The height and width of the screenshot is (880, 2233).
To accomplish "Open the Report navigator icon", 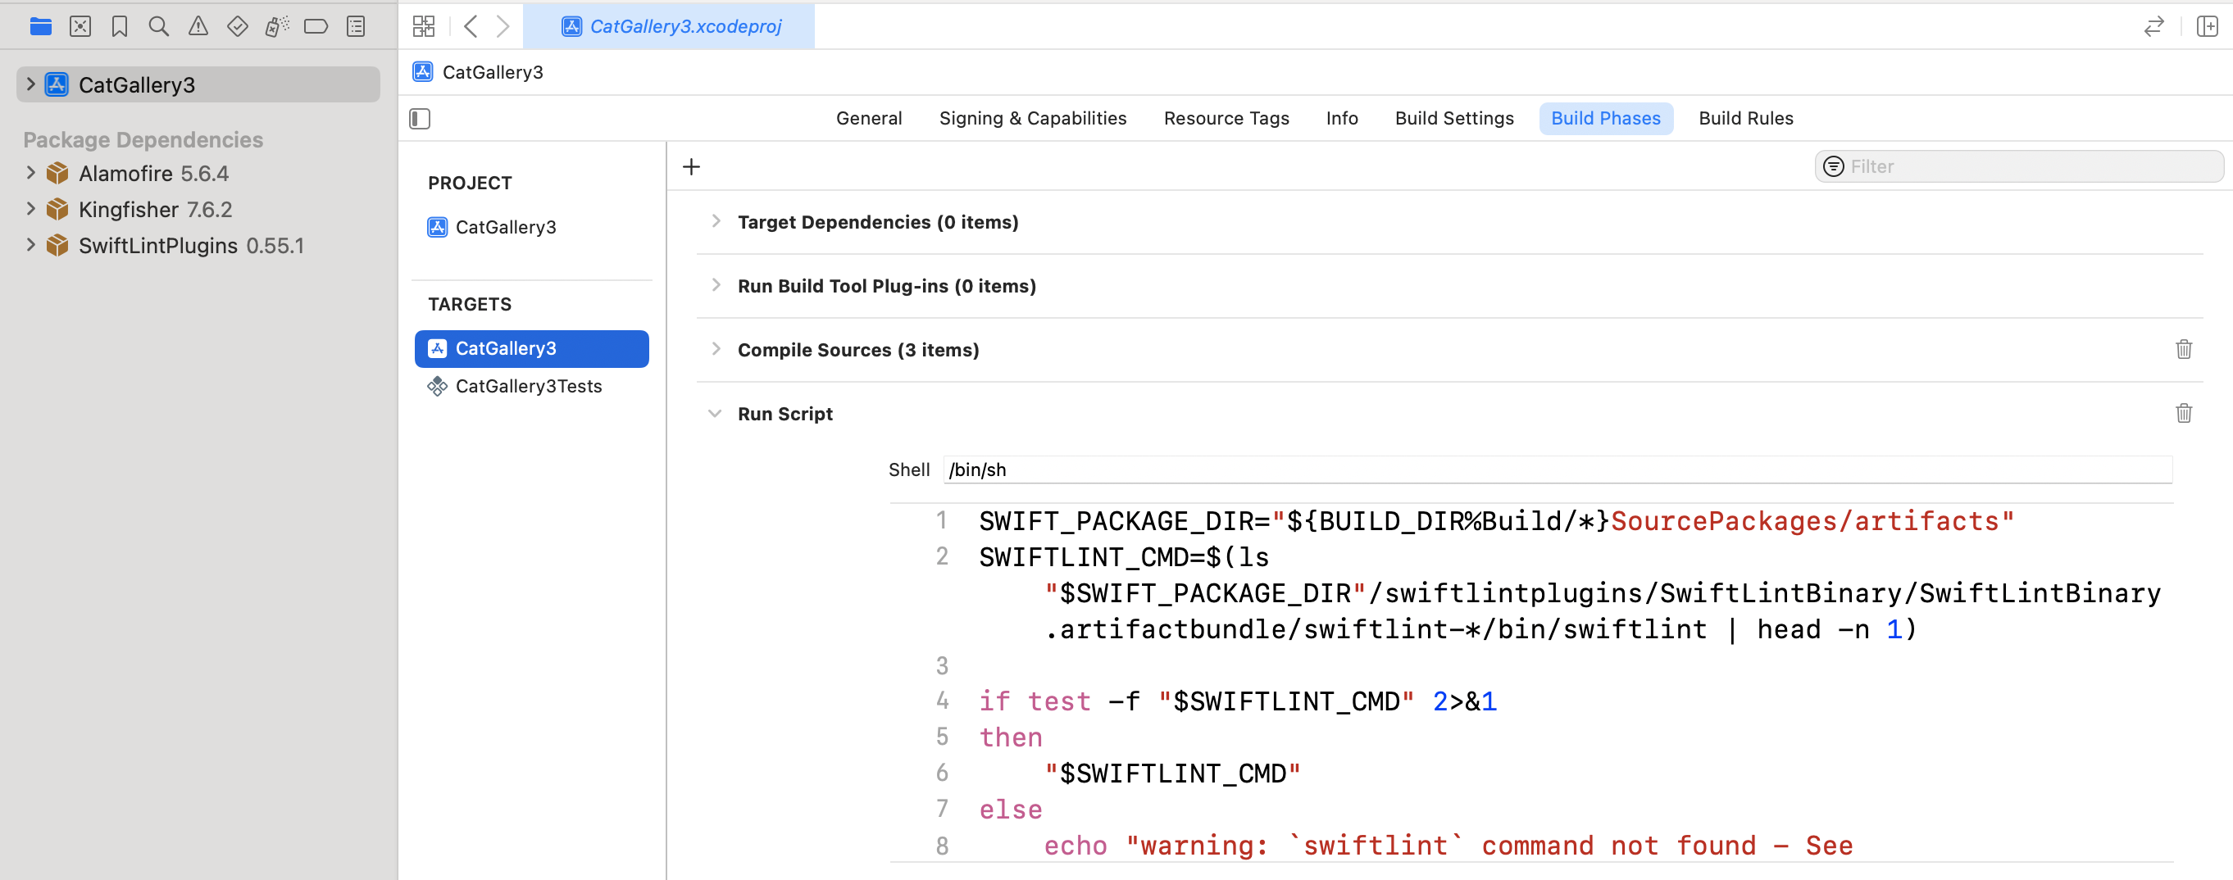I will coord(357,27).
